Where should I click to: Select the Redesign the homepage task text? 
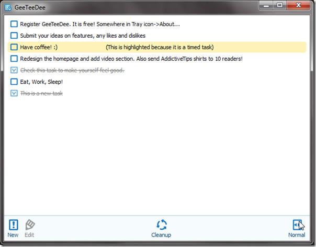pos(131,59)
